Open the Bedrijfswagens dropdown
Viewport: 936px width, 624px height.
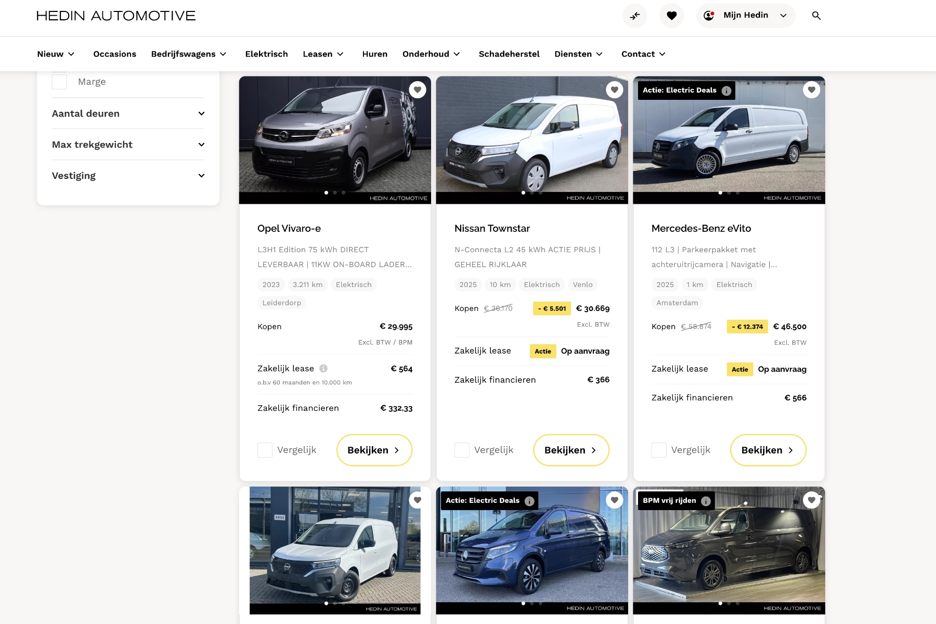pos(189,54)
